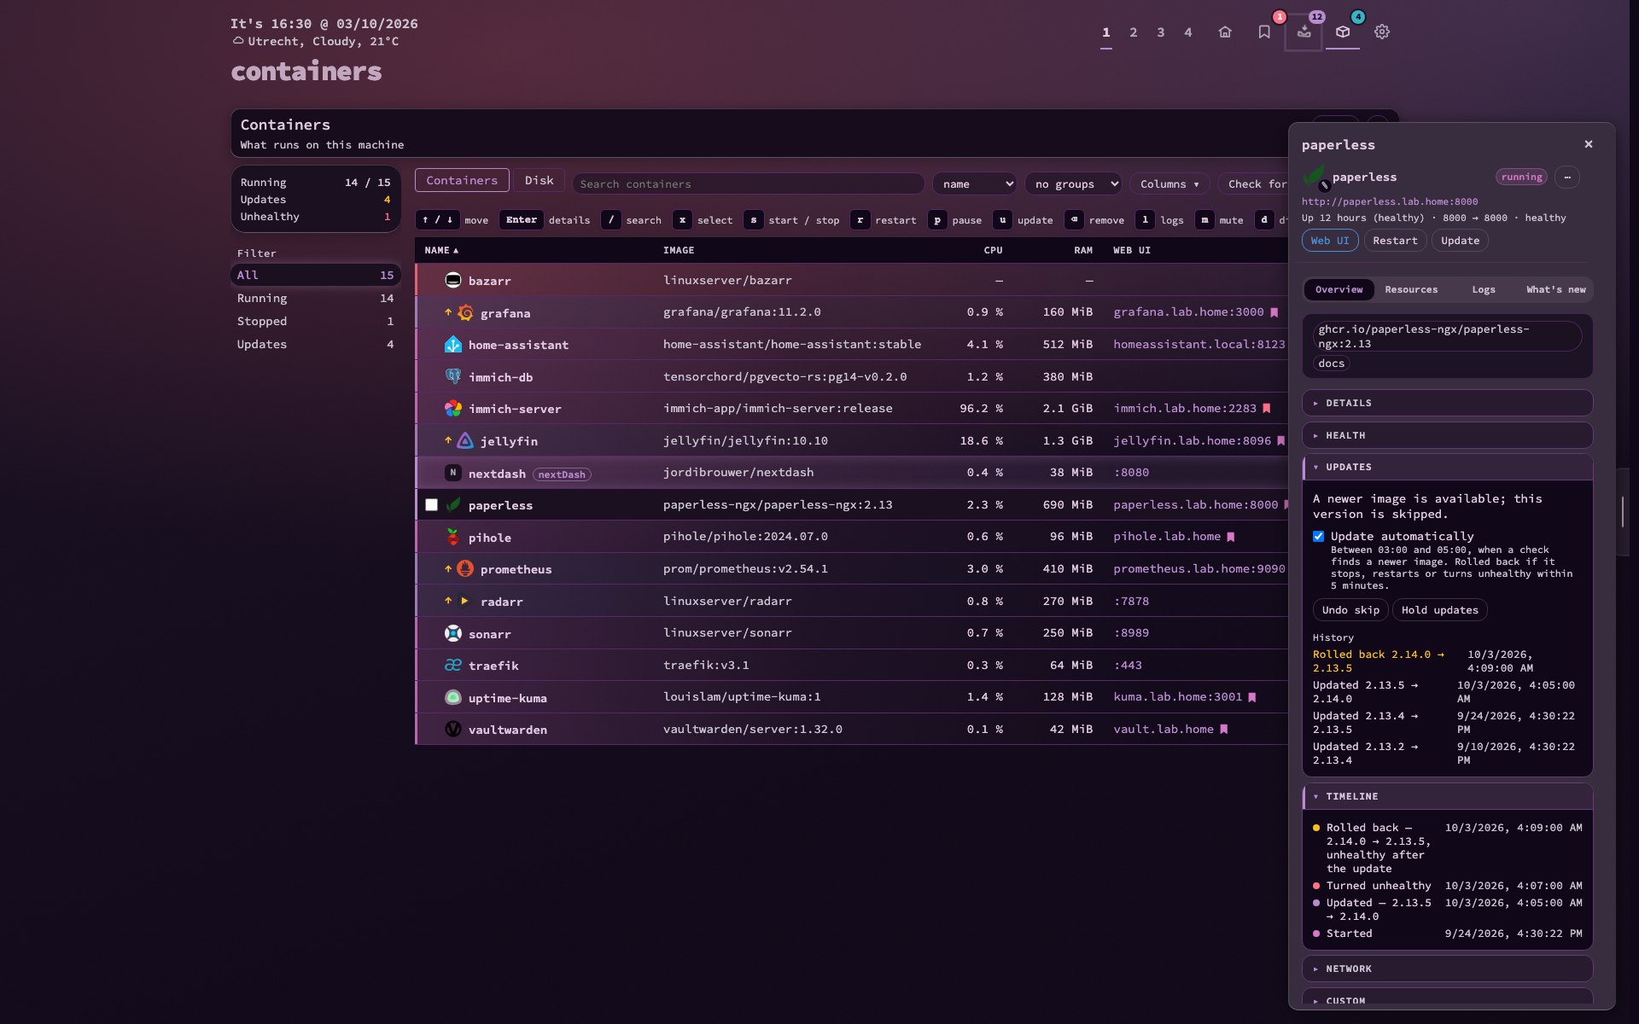Click the vaultwarden shield icon
This screenshot has width=1639, height=1024.
click(x=453, y=729)
